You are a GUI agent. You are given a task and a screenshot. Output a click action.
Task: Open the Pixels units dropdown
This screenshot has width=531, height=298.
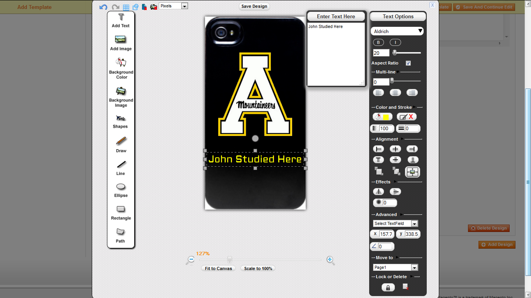coord(173,6)
